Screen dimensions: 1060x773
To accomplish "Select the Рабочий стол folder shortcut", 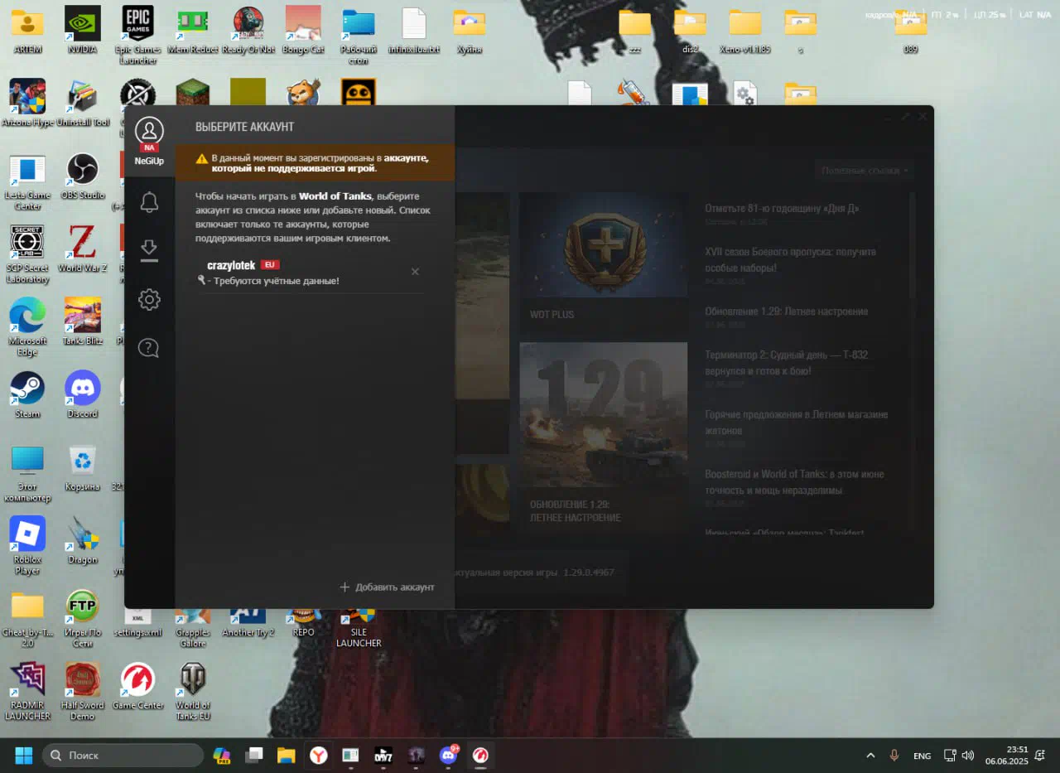I will click(x=358, y=36).
